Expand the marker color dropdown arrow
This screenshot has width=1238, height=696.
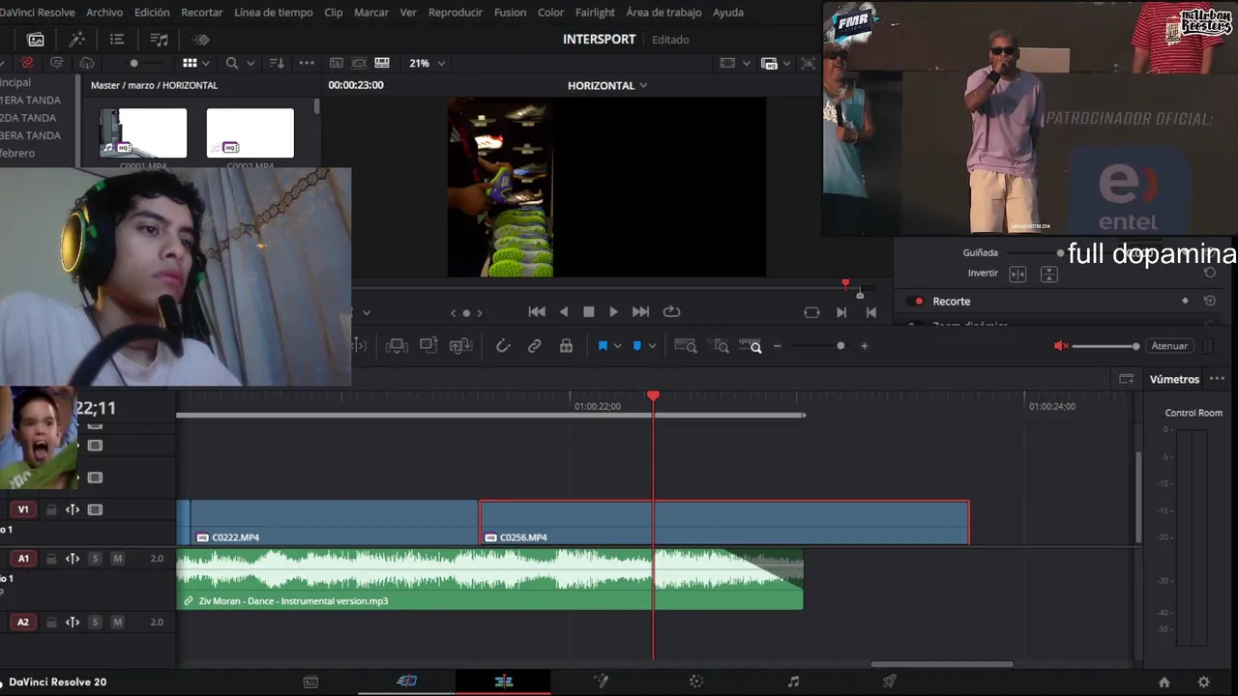tap(652, 346)
